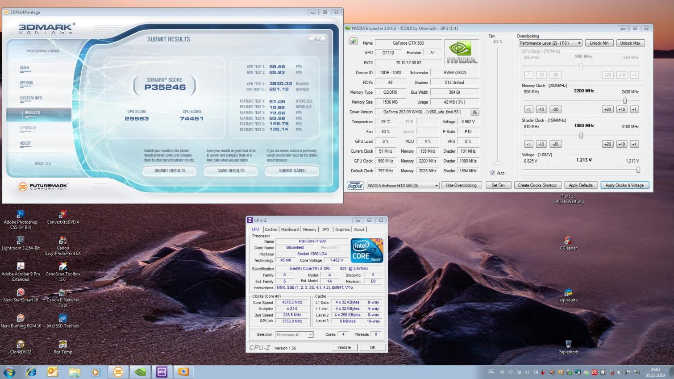674x379 pixels.
Task: Open the About tab in CPU-Z
Action: [359, 229]
